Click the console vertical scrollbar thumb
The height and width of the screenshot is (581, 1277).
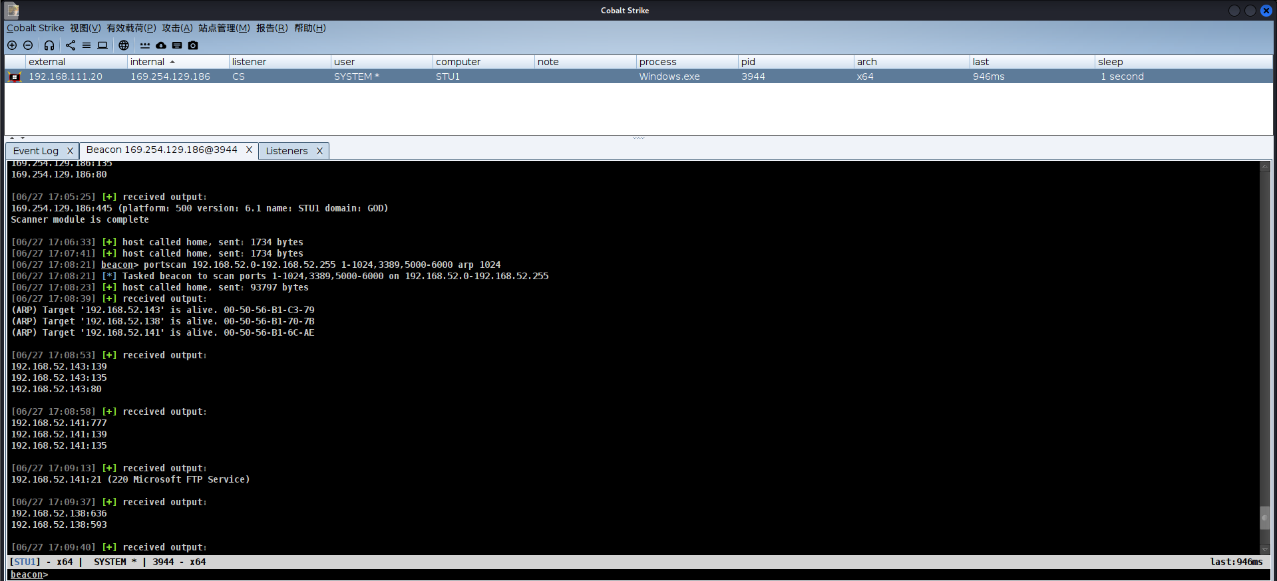(x=1265, y=517)
